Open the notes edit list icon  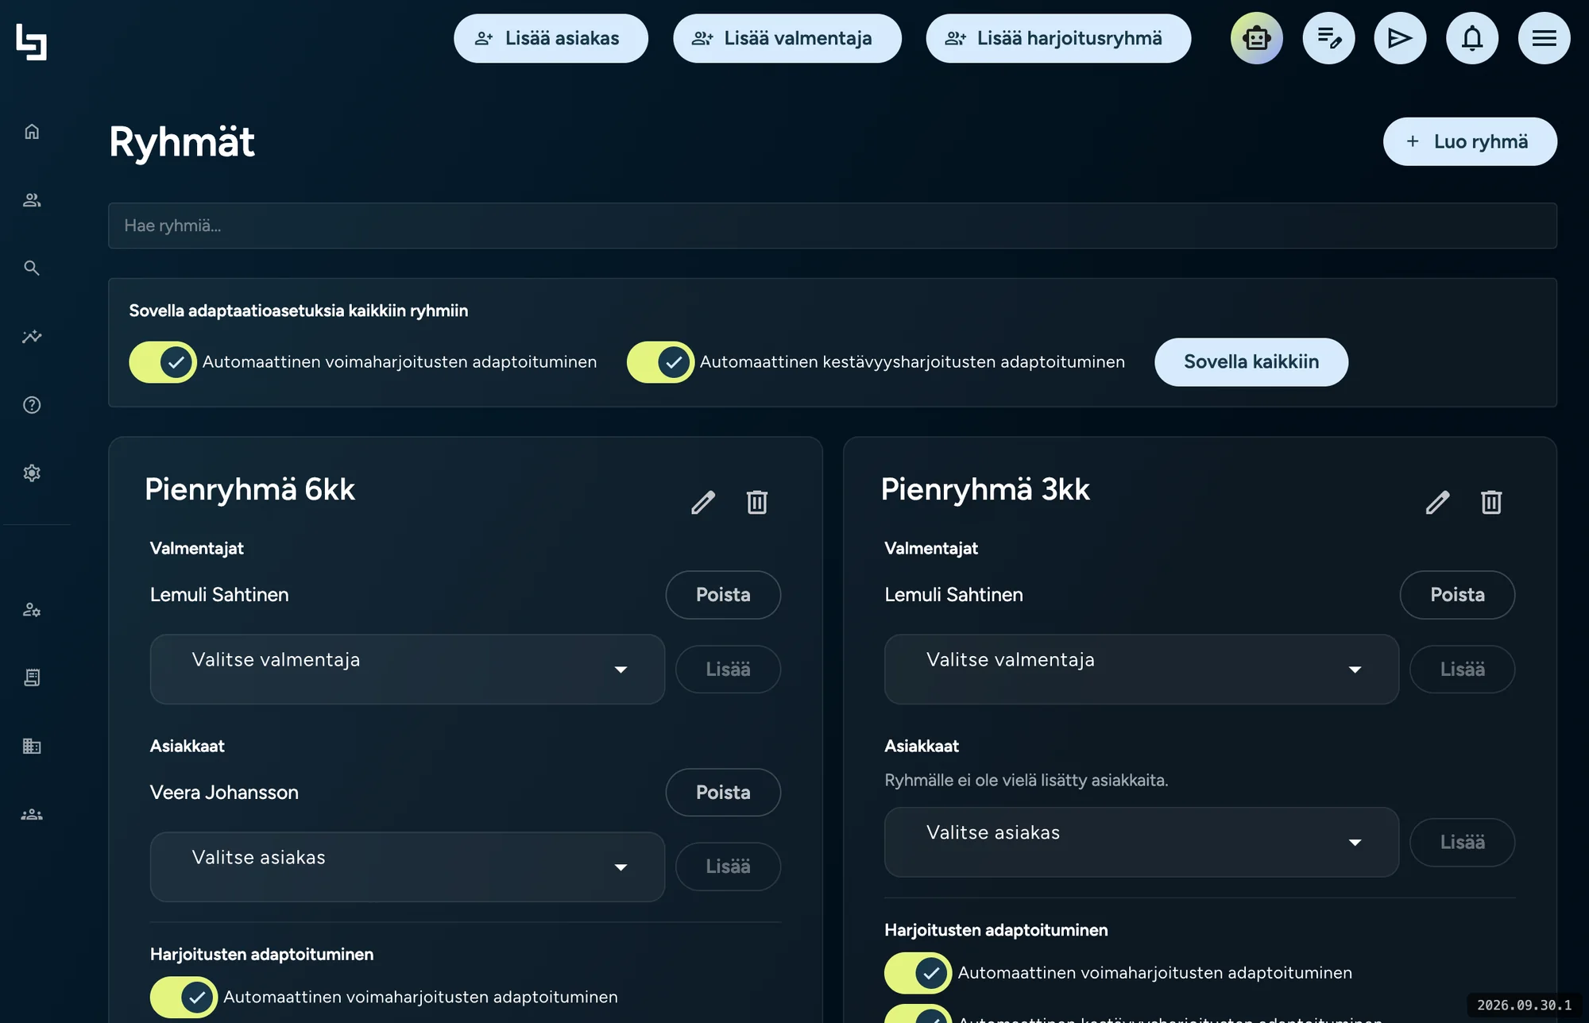tap(1329, 38)
